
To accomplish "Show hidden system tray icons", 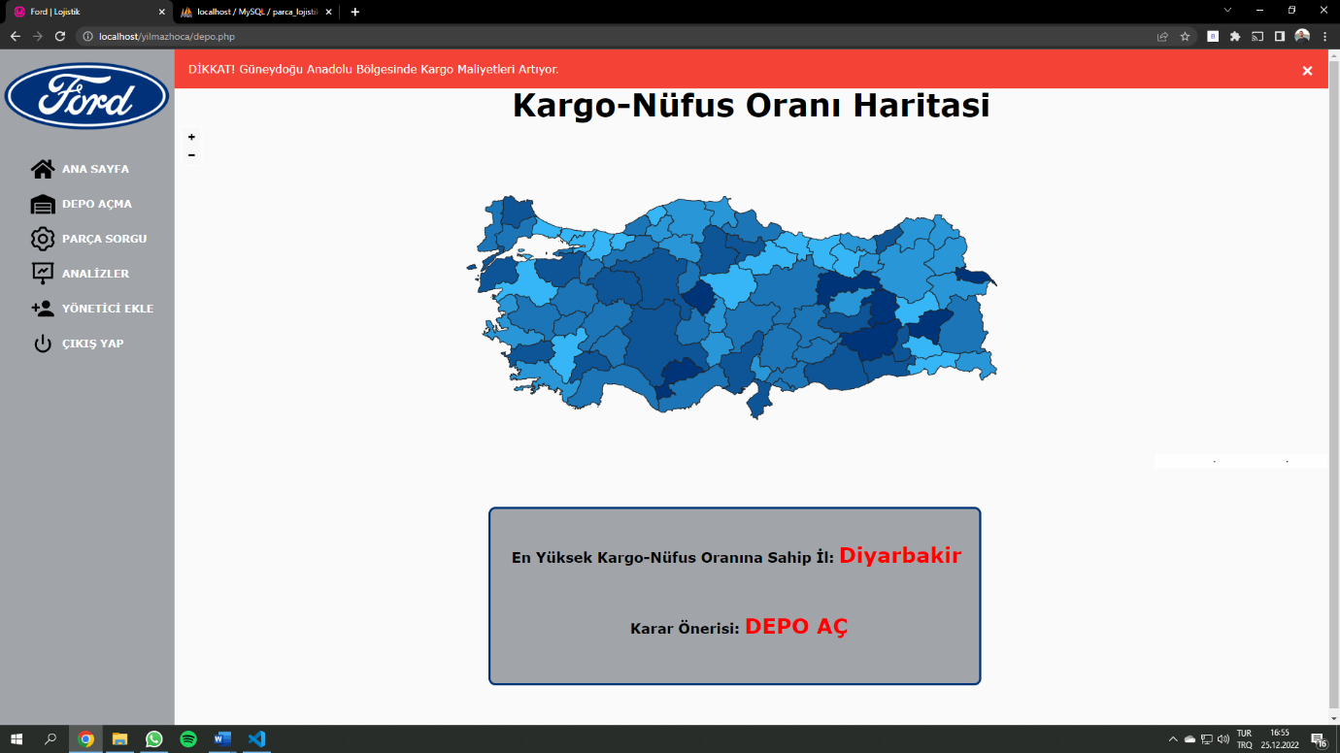I will (x=1173, y=738).
